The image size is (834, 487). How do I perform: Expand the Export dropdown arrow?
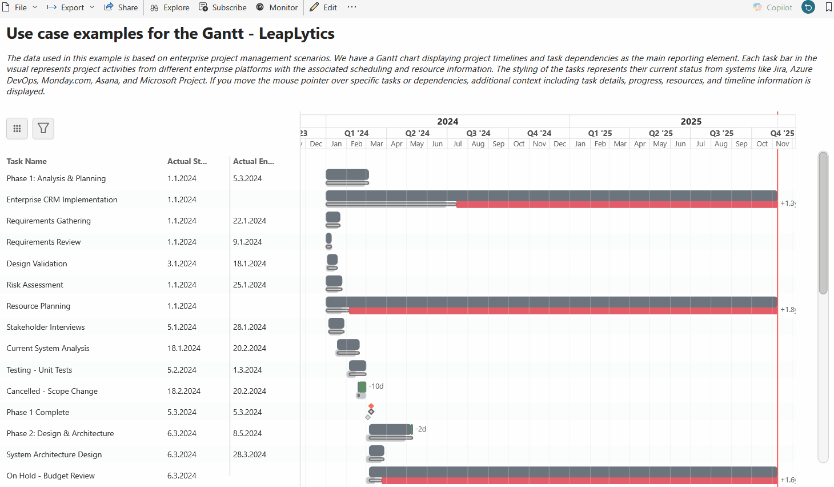click(x=92, y=7)
